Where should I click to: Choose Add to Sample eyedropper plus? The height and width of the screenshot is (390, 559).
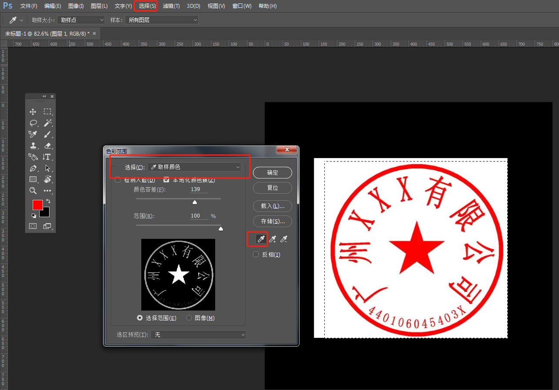point(273,239)
